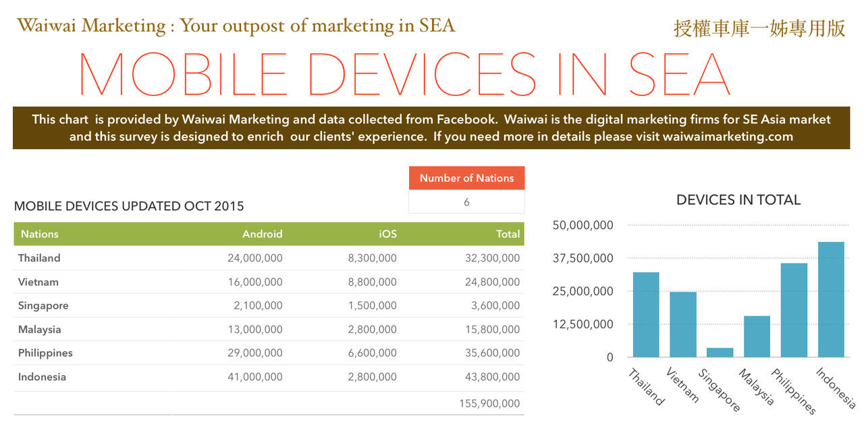The image size is (864, 422).
Task: Click the brown description banner with waiwaimarketing.com
Action: tap(431, 127)
